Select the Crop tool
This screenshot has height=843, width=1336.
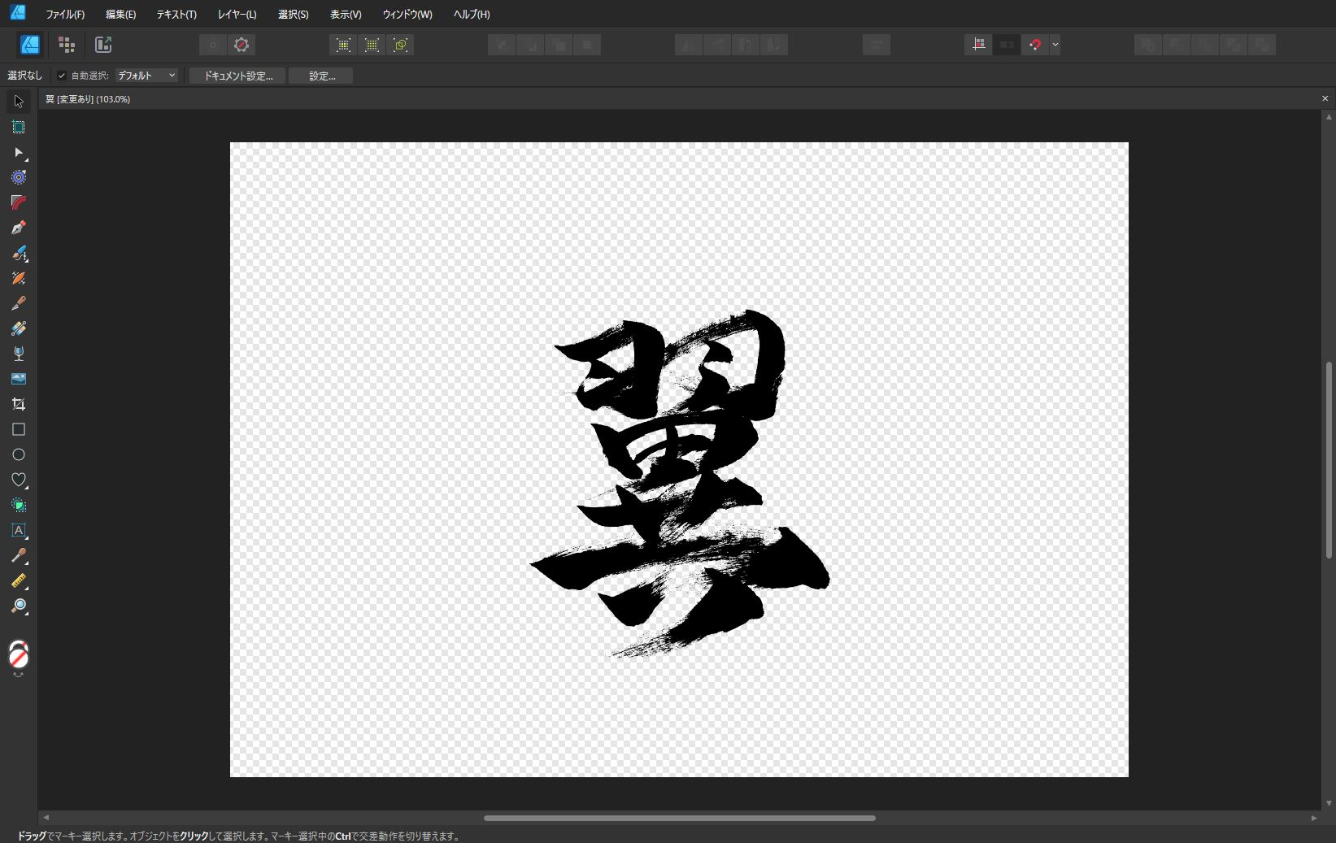tap(19, 404)
